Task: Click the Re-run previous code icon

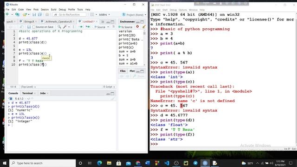Action: [88, 27]
